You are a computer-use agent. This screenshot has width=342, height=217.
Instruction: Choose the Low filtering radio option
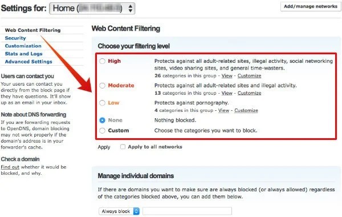102,103
